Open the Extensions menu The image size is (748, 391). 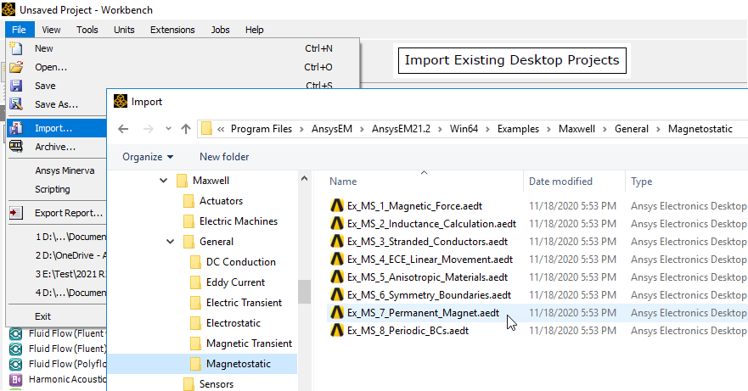click(x=172, y=30)
